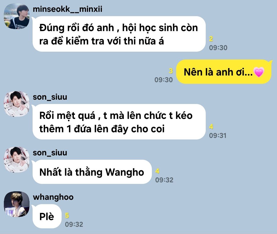277x234 pixels.
Task: Click the 09:32 timestamp next to Wangho message
Action: tap(164, 180)
